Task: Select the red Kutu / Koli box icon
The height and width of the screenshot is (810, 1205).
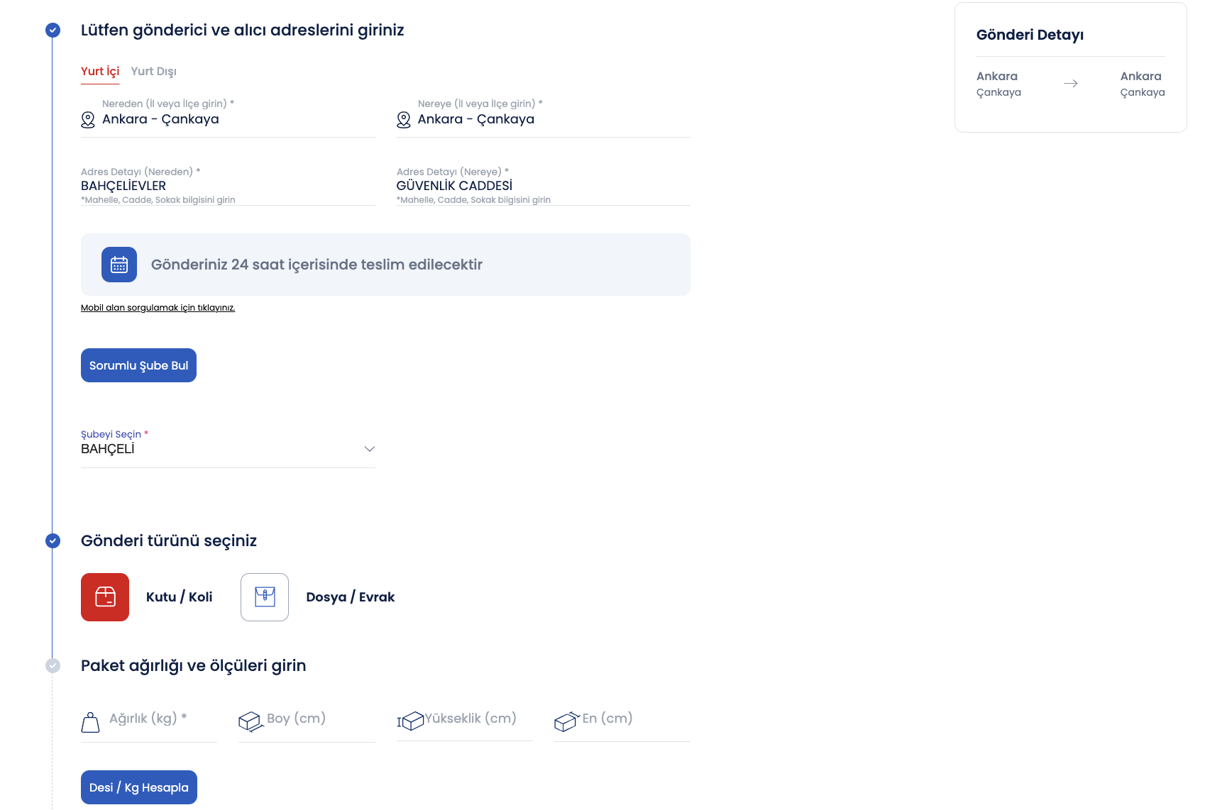Action: pyautogui.click(x=105, y=597)
